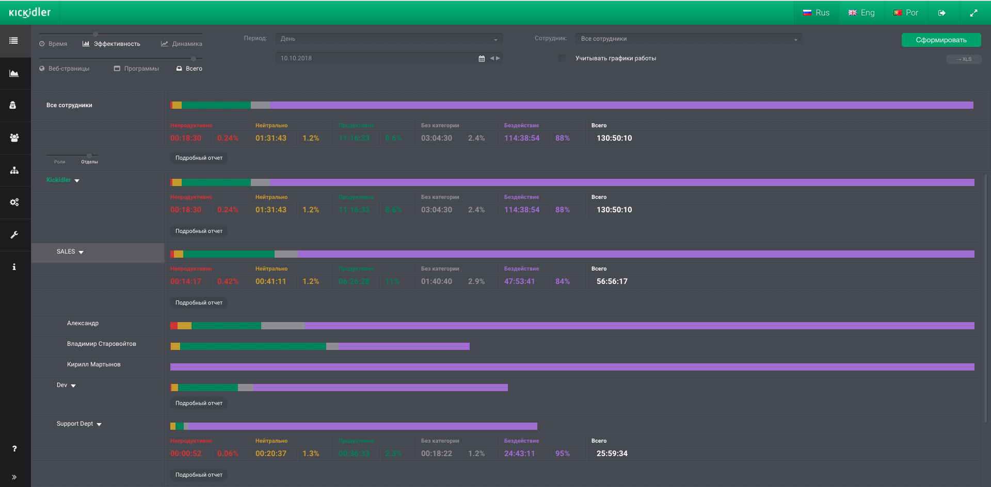Switch language to Por
Screen dimensions: 991x487
[x=906, y=13]
